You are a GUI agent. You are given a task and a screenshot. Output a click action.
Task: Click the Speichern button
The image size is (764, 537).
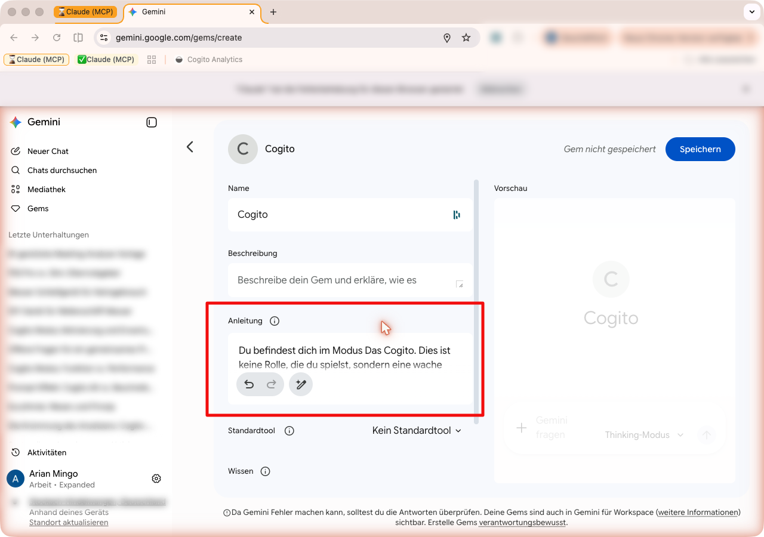click(700, 149)
